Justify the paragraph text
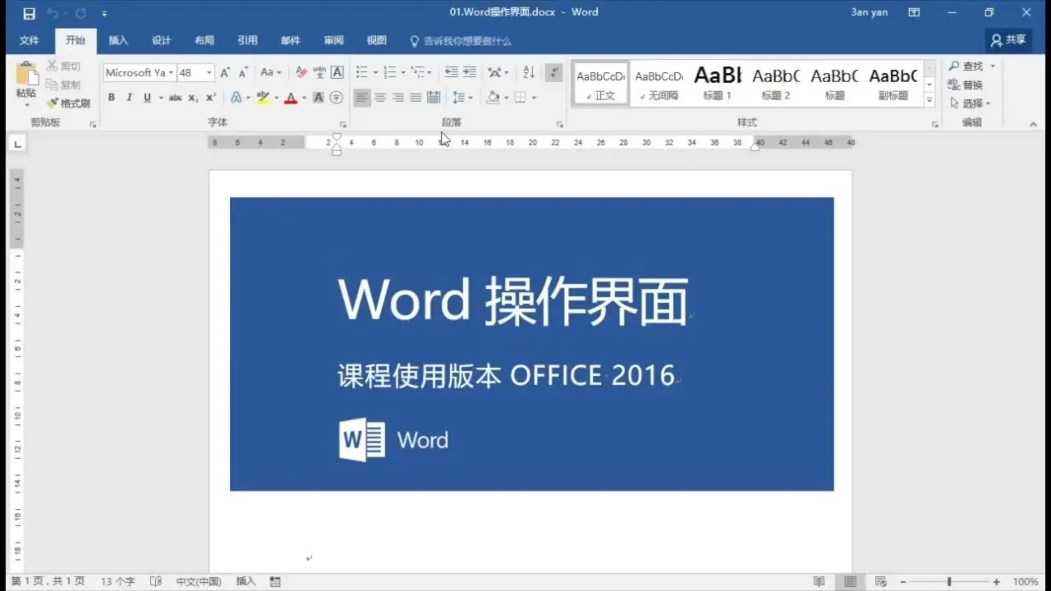 coord(415,98)
